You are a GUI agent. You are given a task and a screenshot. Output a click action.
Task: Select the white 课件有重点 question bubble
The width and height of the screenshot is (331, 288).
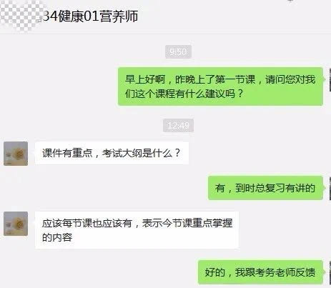[x=112, y=153]
